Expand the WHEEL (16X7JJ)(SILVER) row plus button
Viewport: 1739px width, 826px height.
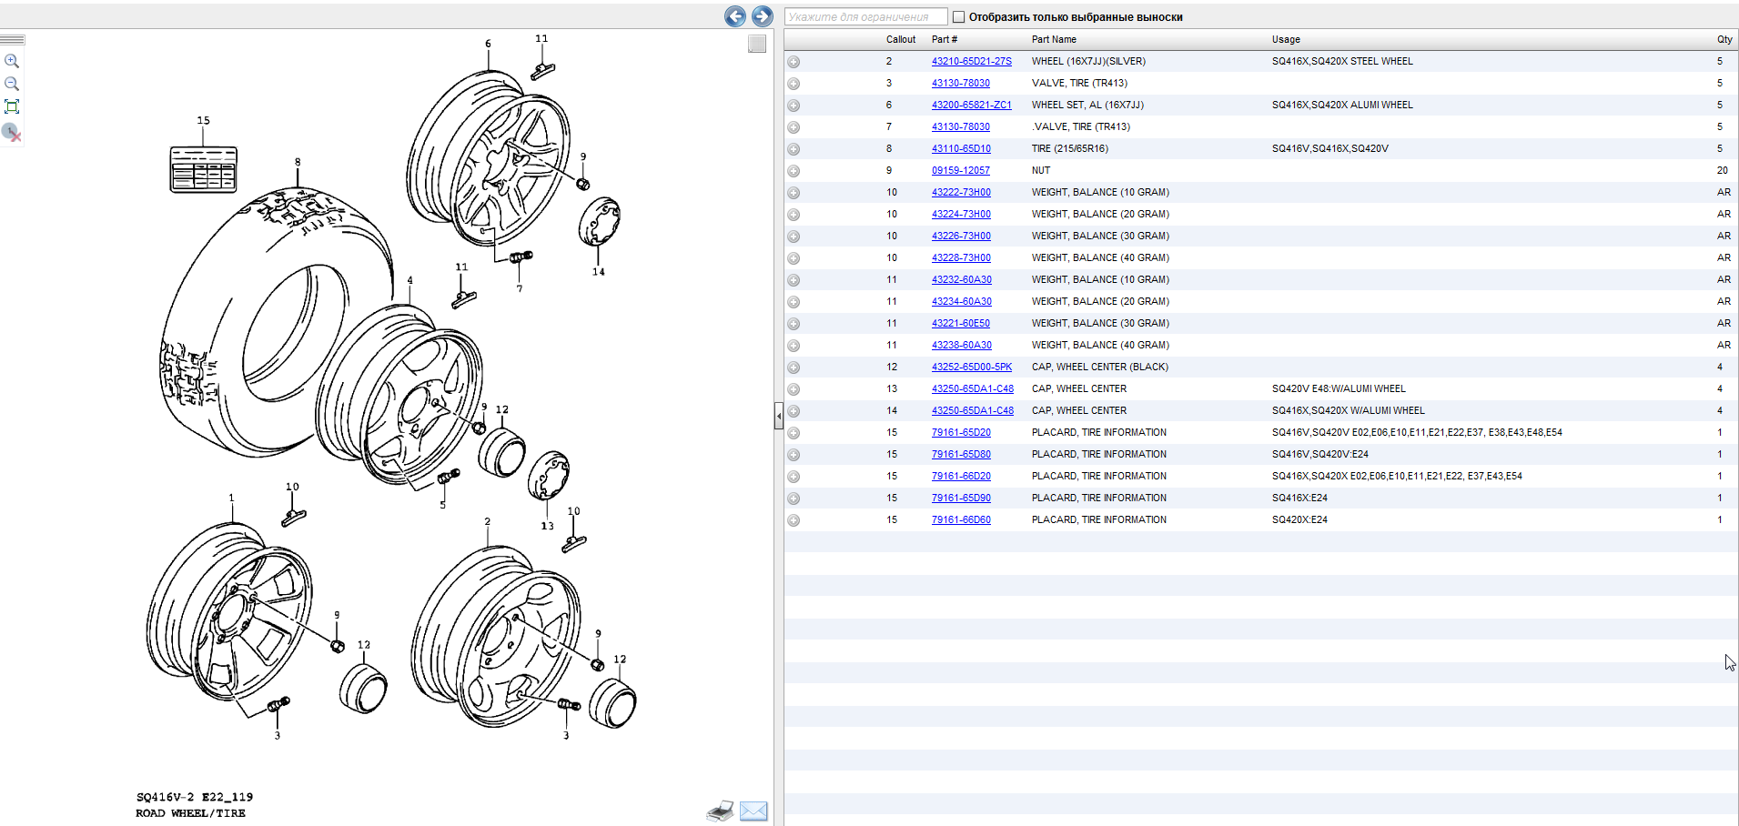click(x=794, y=62)
